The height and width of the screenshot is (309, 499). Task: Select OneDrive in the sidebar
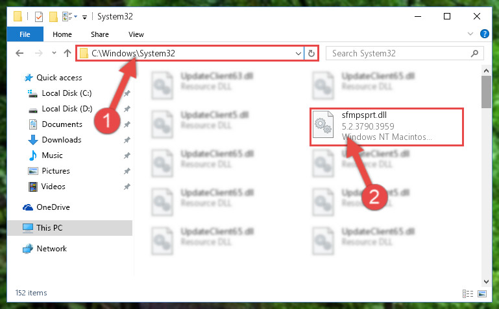53,207
